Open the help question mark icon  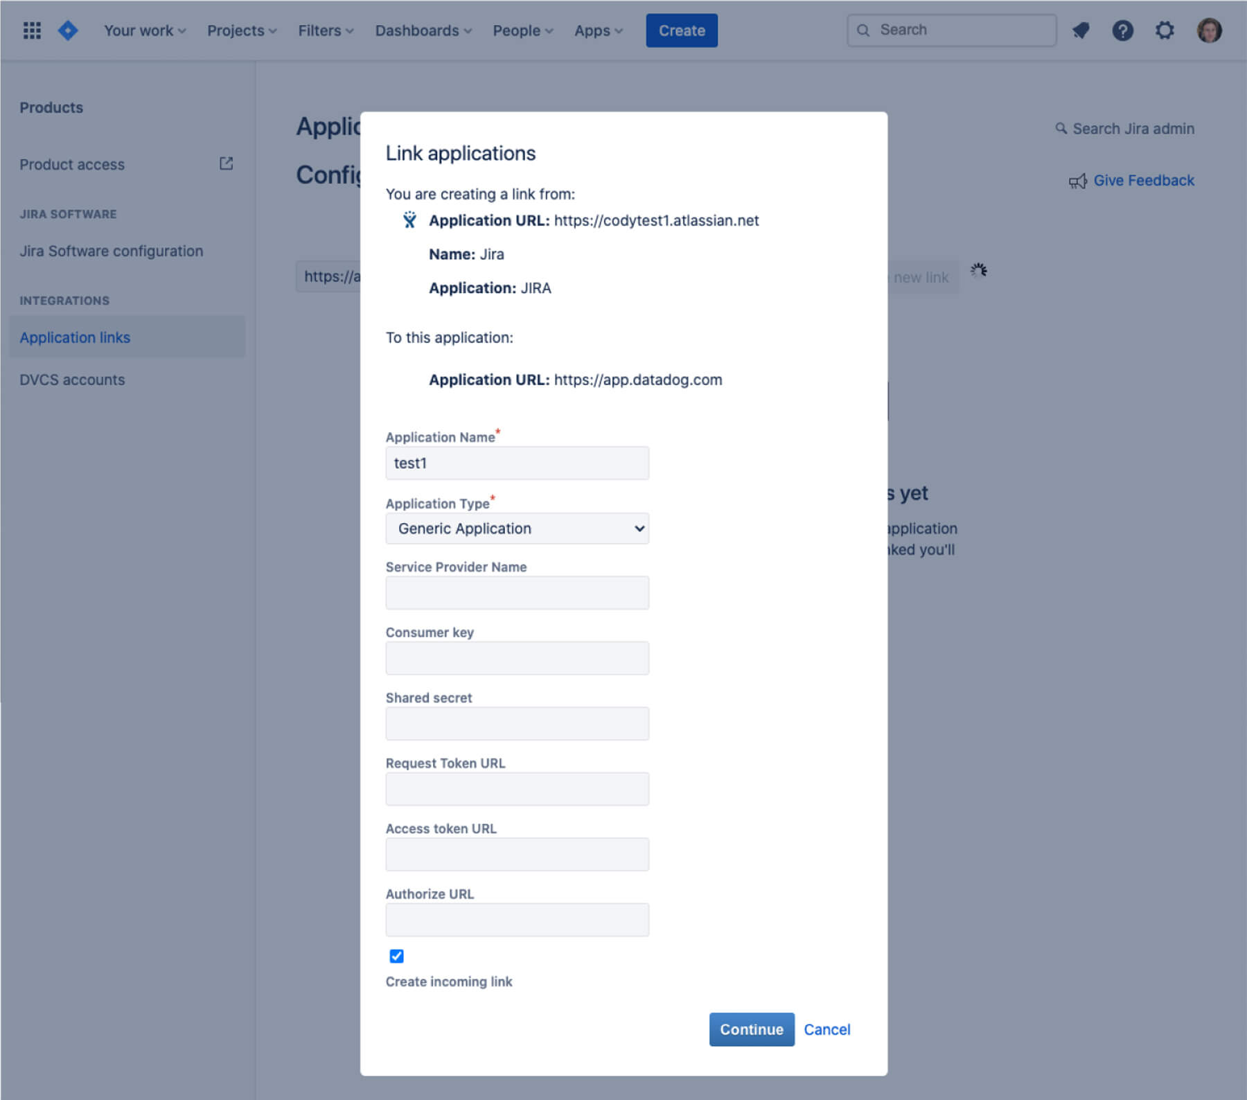1123,30
